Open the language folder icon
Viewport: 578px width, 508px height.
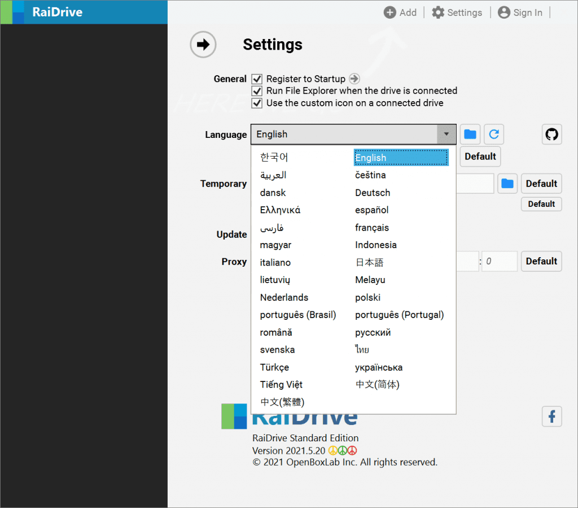[470, 134]
